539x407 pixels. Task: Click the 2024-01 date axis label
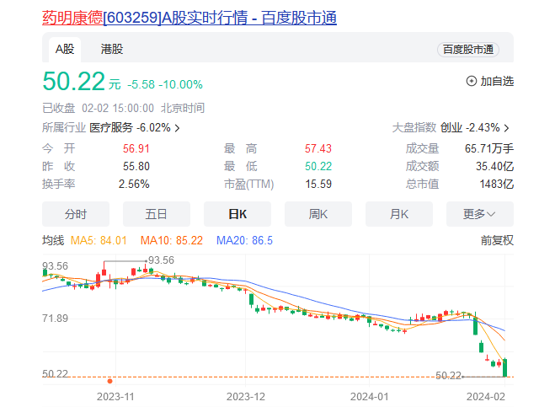pyautogui.click(x=370, y=397)
